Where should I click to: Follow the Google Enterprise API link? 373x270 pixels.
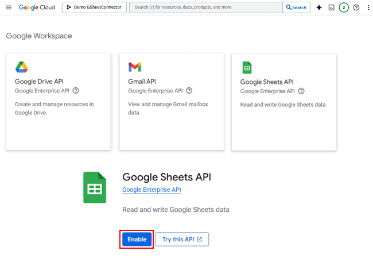coord(151,190)
